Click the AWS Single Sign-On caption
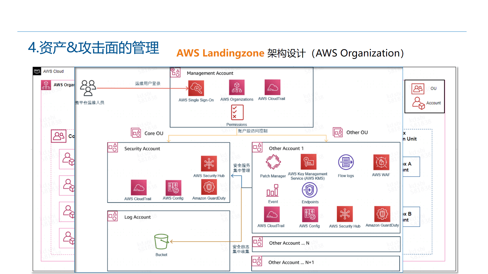 point(196,100)
